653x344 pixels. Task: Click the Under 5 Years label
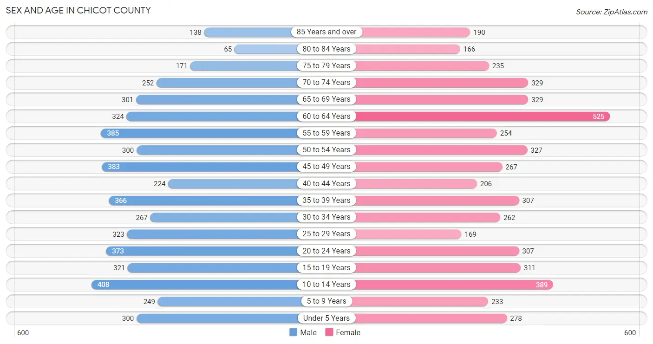click(326, 318)
